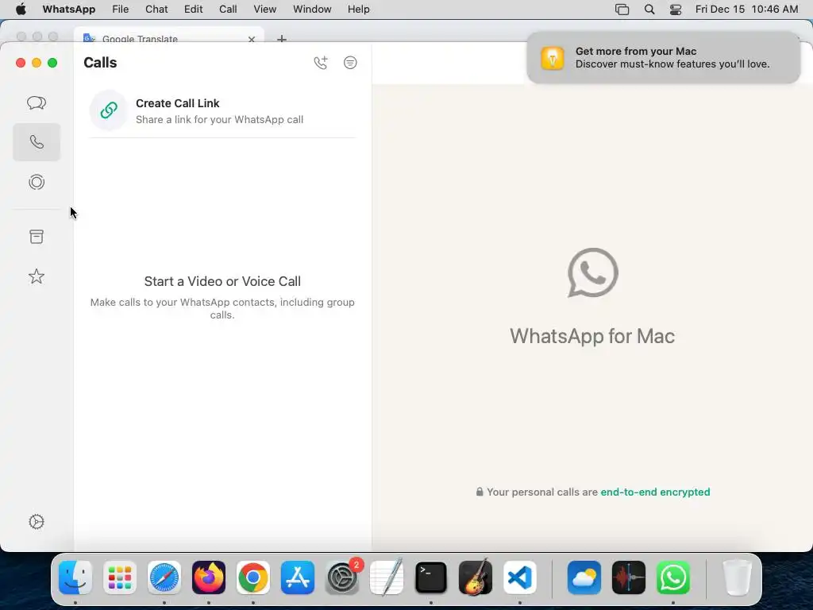Open the Get more from your Mac notification
Viewport: 813px width, 610px height.
point(664,57)
